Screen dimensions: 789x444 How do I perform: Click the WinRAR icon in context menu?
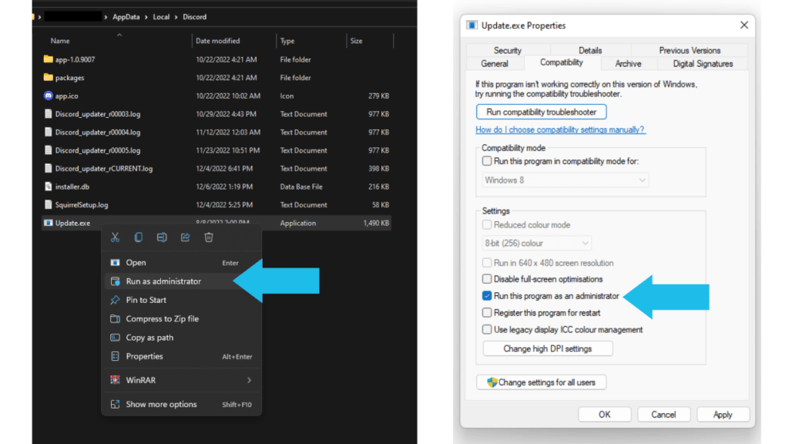pyautogui.click(x=116, y=380)
